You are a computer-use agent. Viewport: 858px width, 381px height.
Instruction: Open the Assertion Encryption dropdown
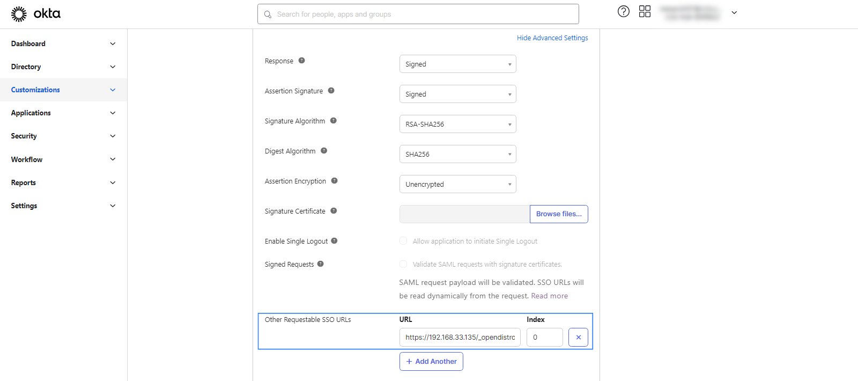(457, 184)
